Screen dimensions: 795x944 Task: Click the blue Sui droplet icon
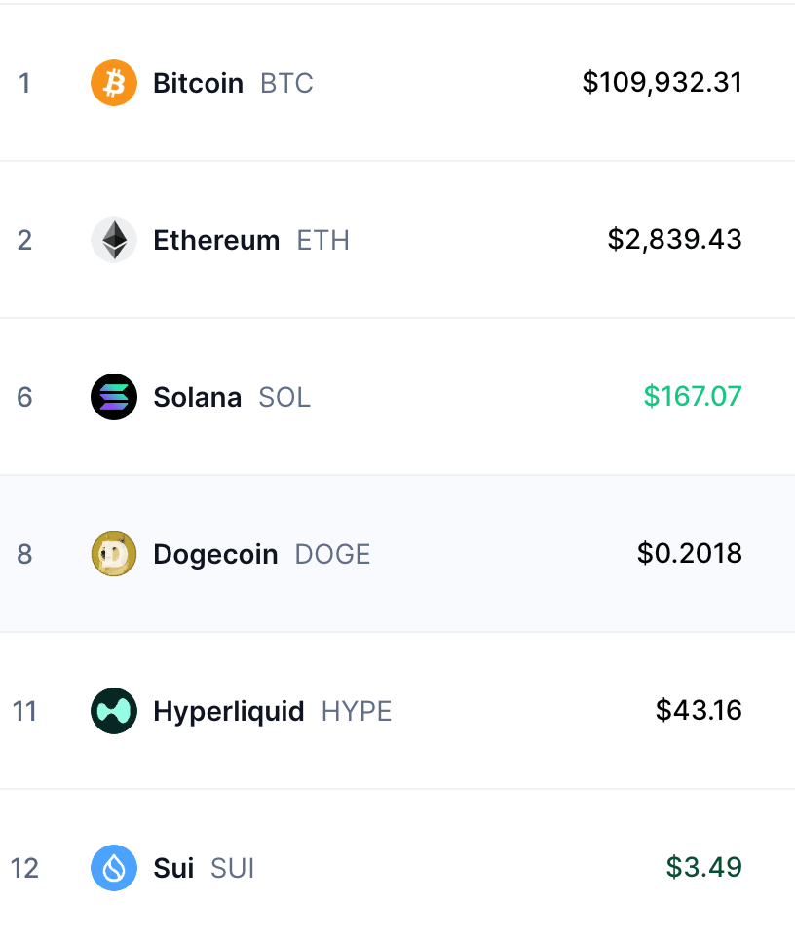(114, 868)
